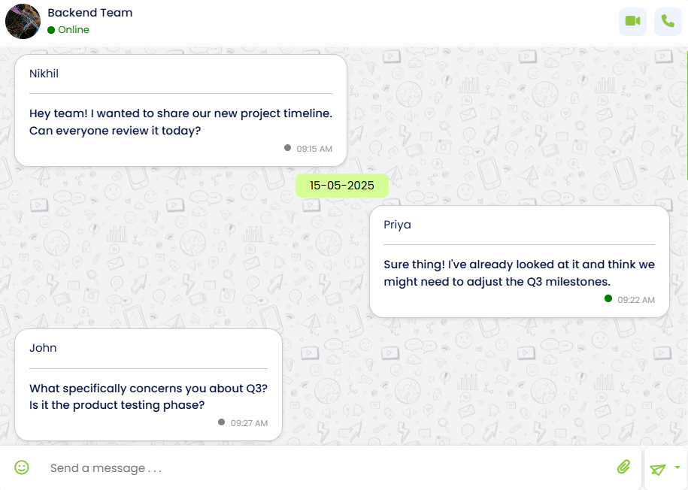
Task: Click the Backend Team profile avatar
Action: [23, 21]
